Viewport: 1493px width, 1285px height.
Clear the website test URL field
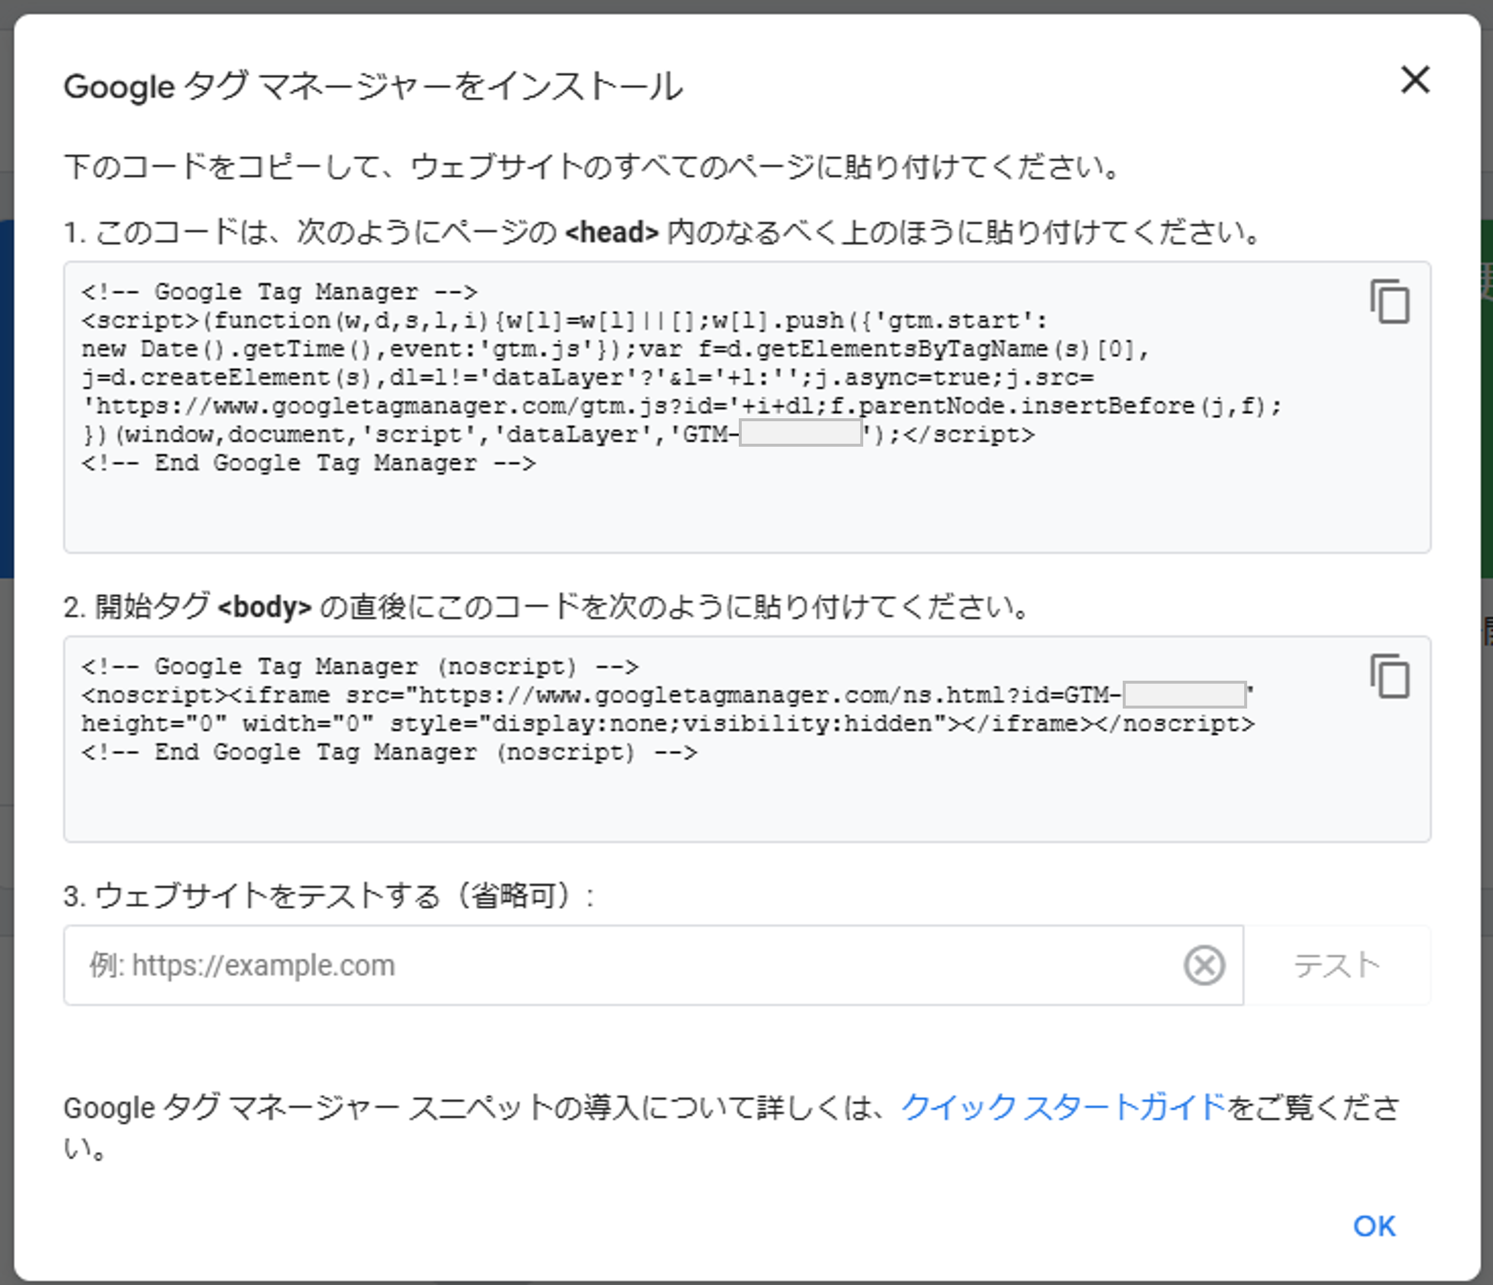1204,965
